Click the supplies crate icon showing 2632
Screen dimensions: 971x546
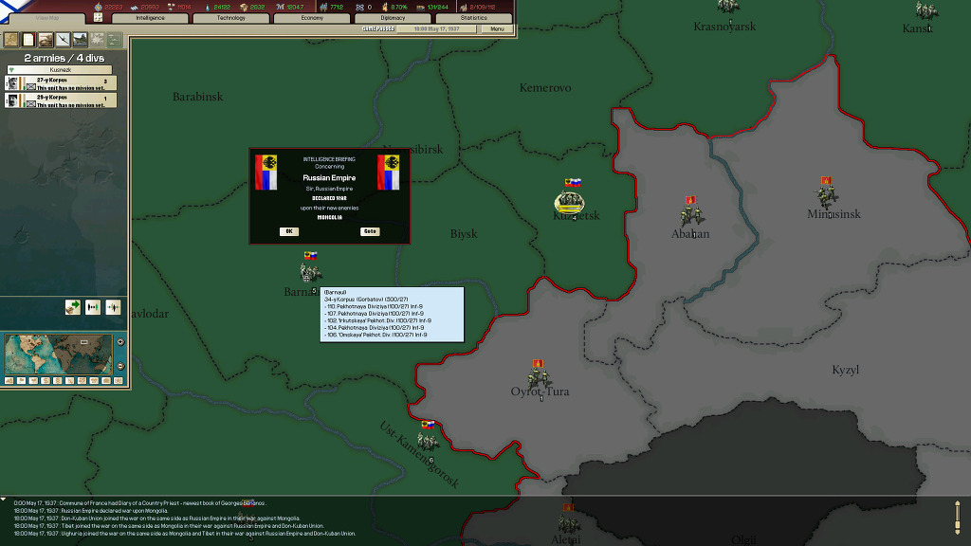click(244, 7)
